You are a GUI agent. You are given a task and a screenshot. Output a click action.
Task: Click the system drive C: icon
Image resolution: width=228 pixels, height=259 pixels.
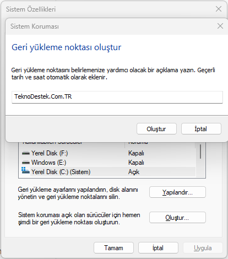pos(25,170)
